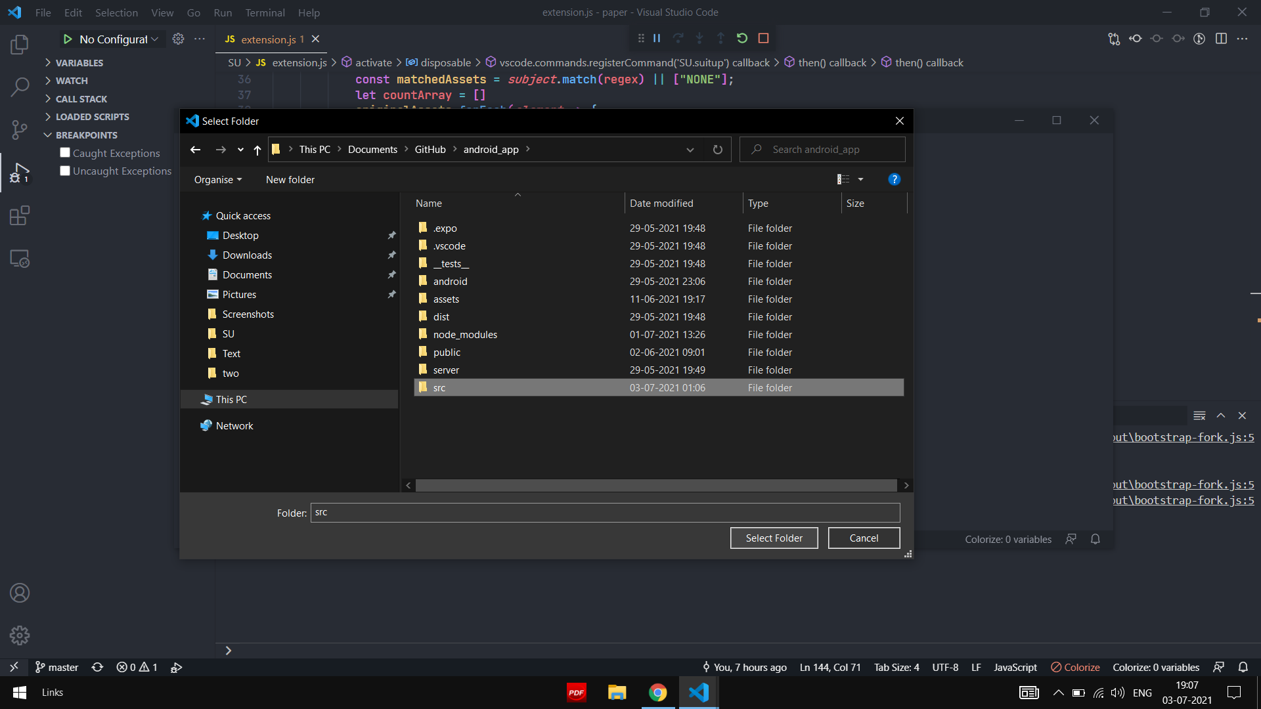
Task: Open the Selection menu
Action: [x=116, y=12]
